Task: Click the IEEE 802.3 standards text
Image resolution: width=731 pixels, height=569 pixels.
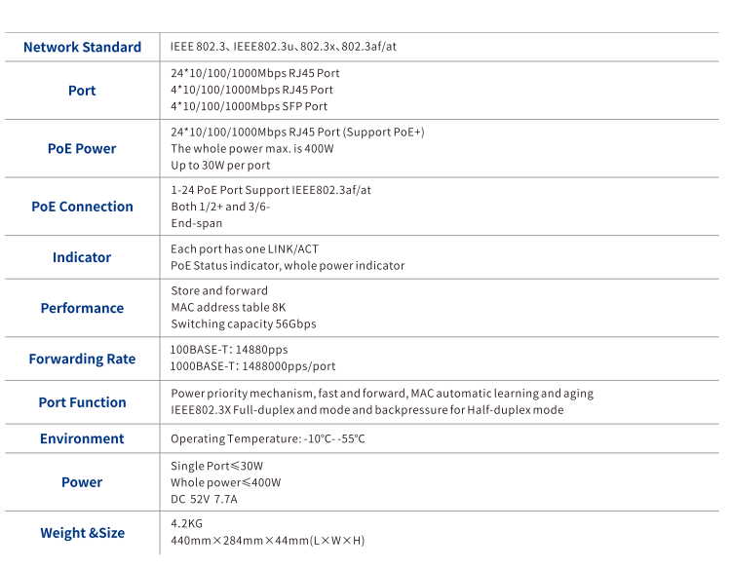Action: 284,47
